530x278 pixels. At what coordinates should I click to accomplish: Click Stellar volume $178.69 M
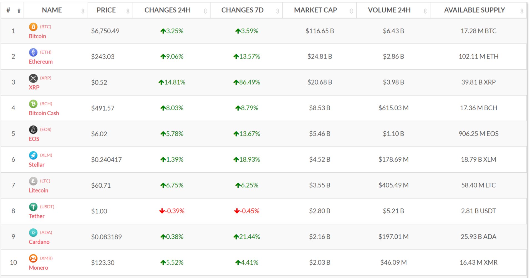[393, 160]
